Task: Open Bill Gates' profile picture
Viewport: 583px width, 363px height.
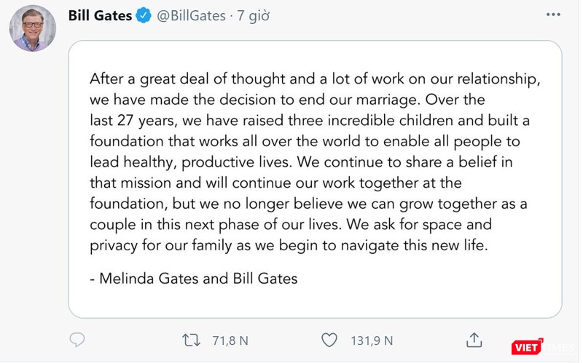Action: pos(33,28)
